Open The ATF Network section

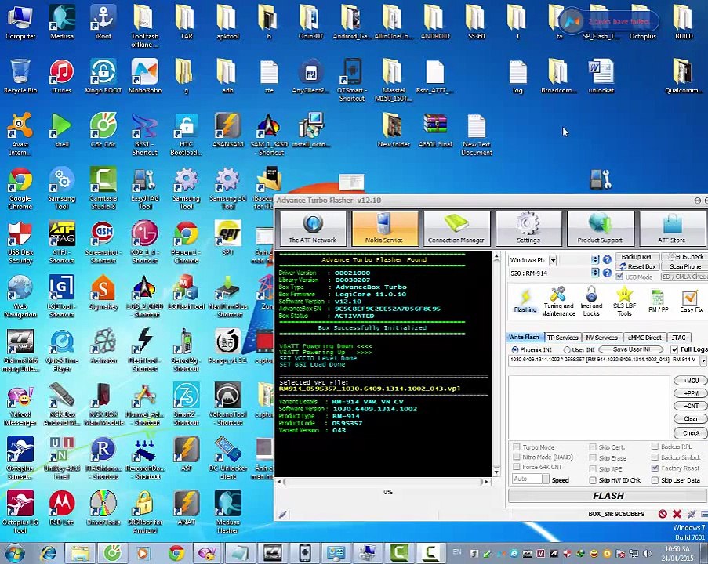[x=313, y=228]
